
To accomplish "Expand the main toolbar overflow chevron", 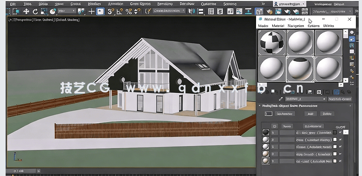I will click(357, 11).
